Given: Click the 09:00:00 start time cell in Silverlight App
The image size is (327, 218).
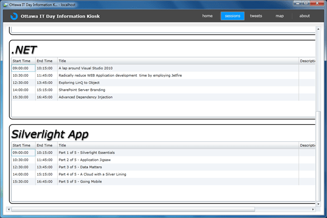Looking at the screenshot, I should 22,153.
